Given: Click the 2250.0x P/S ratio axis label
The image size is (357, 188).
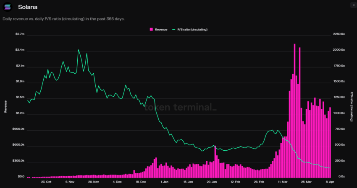Looking at the screenshot, I should [x=339, y=34].
